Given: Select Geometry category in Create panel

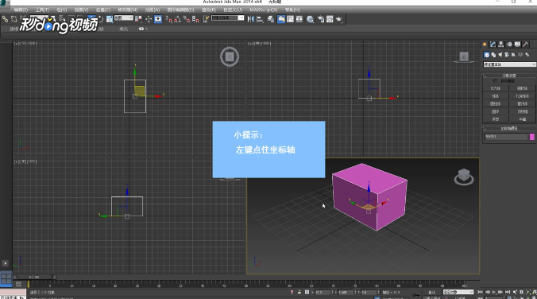Looking at the screenshot, I should click(487, 55).
